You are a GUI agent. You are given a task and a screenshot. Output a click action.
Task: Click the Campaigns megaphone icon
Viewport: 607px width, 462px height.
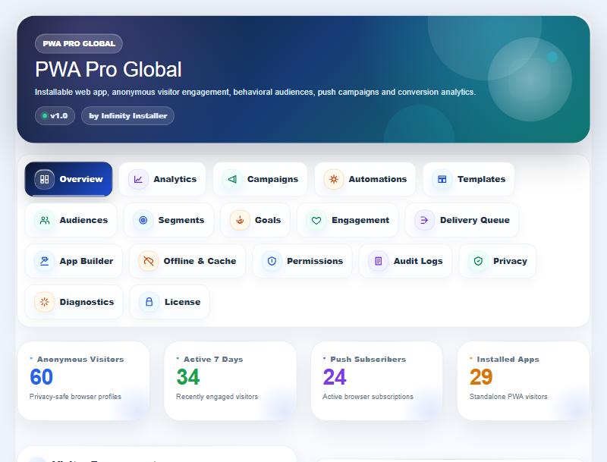click(232, 179)
